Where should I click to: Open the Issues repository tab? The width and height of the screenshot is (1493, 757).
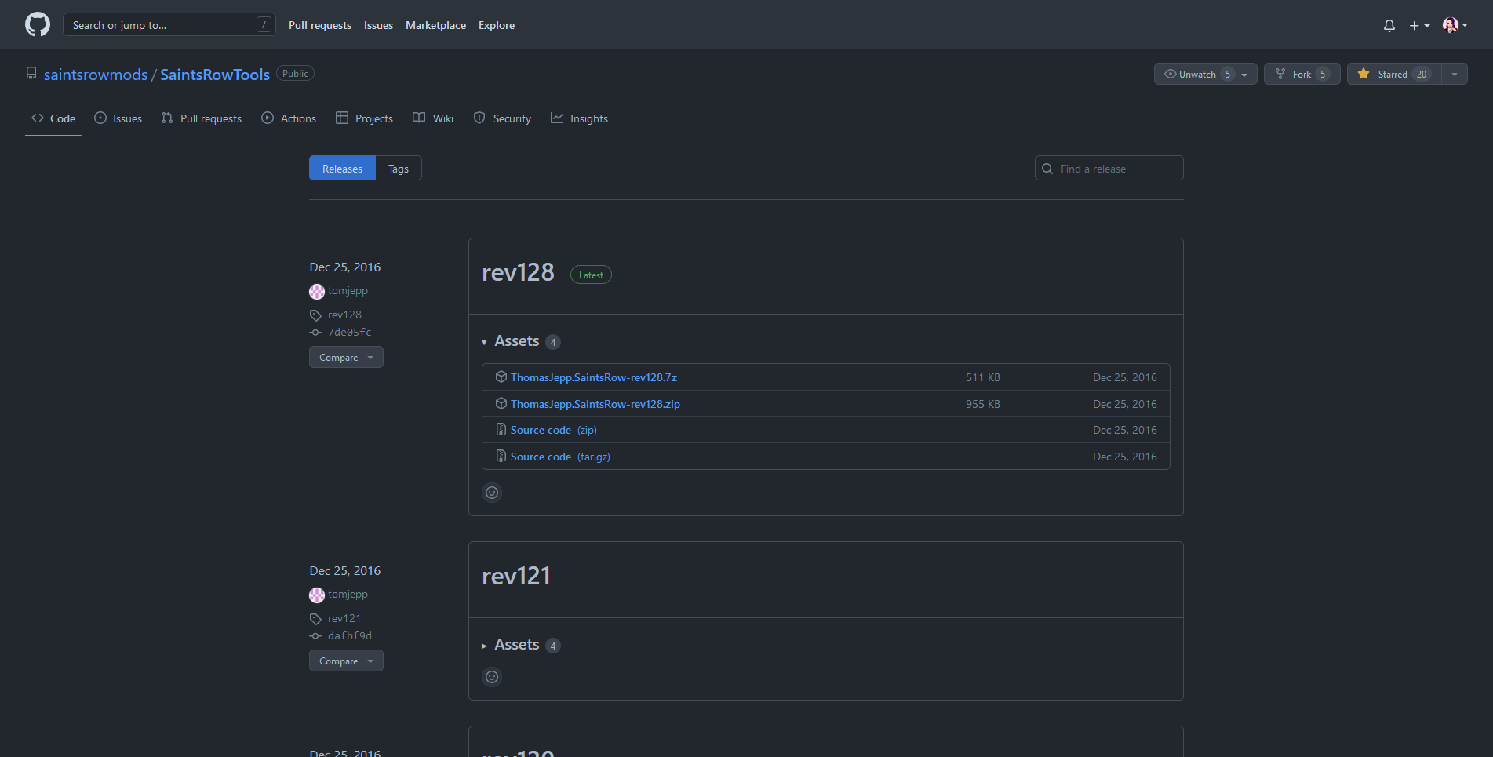(118, 118)
